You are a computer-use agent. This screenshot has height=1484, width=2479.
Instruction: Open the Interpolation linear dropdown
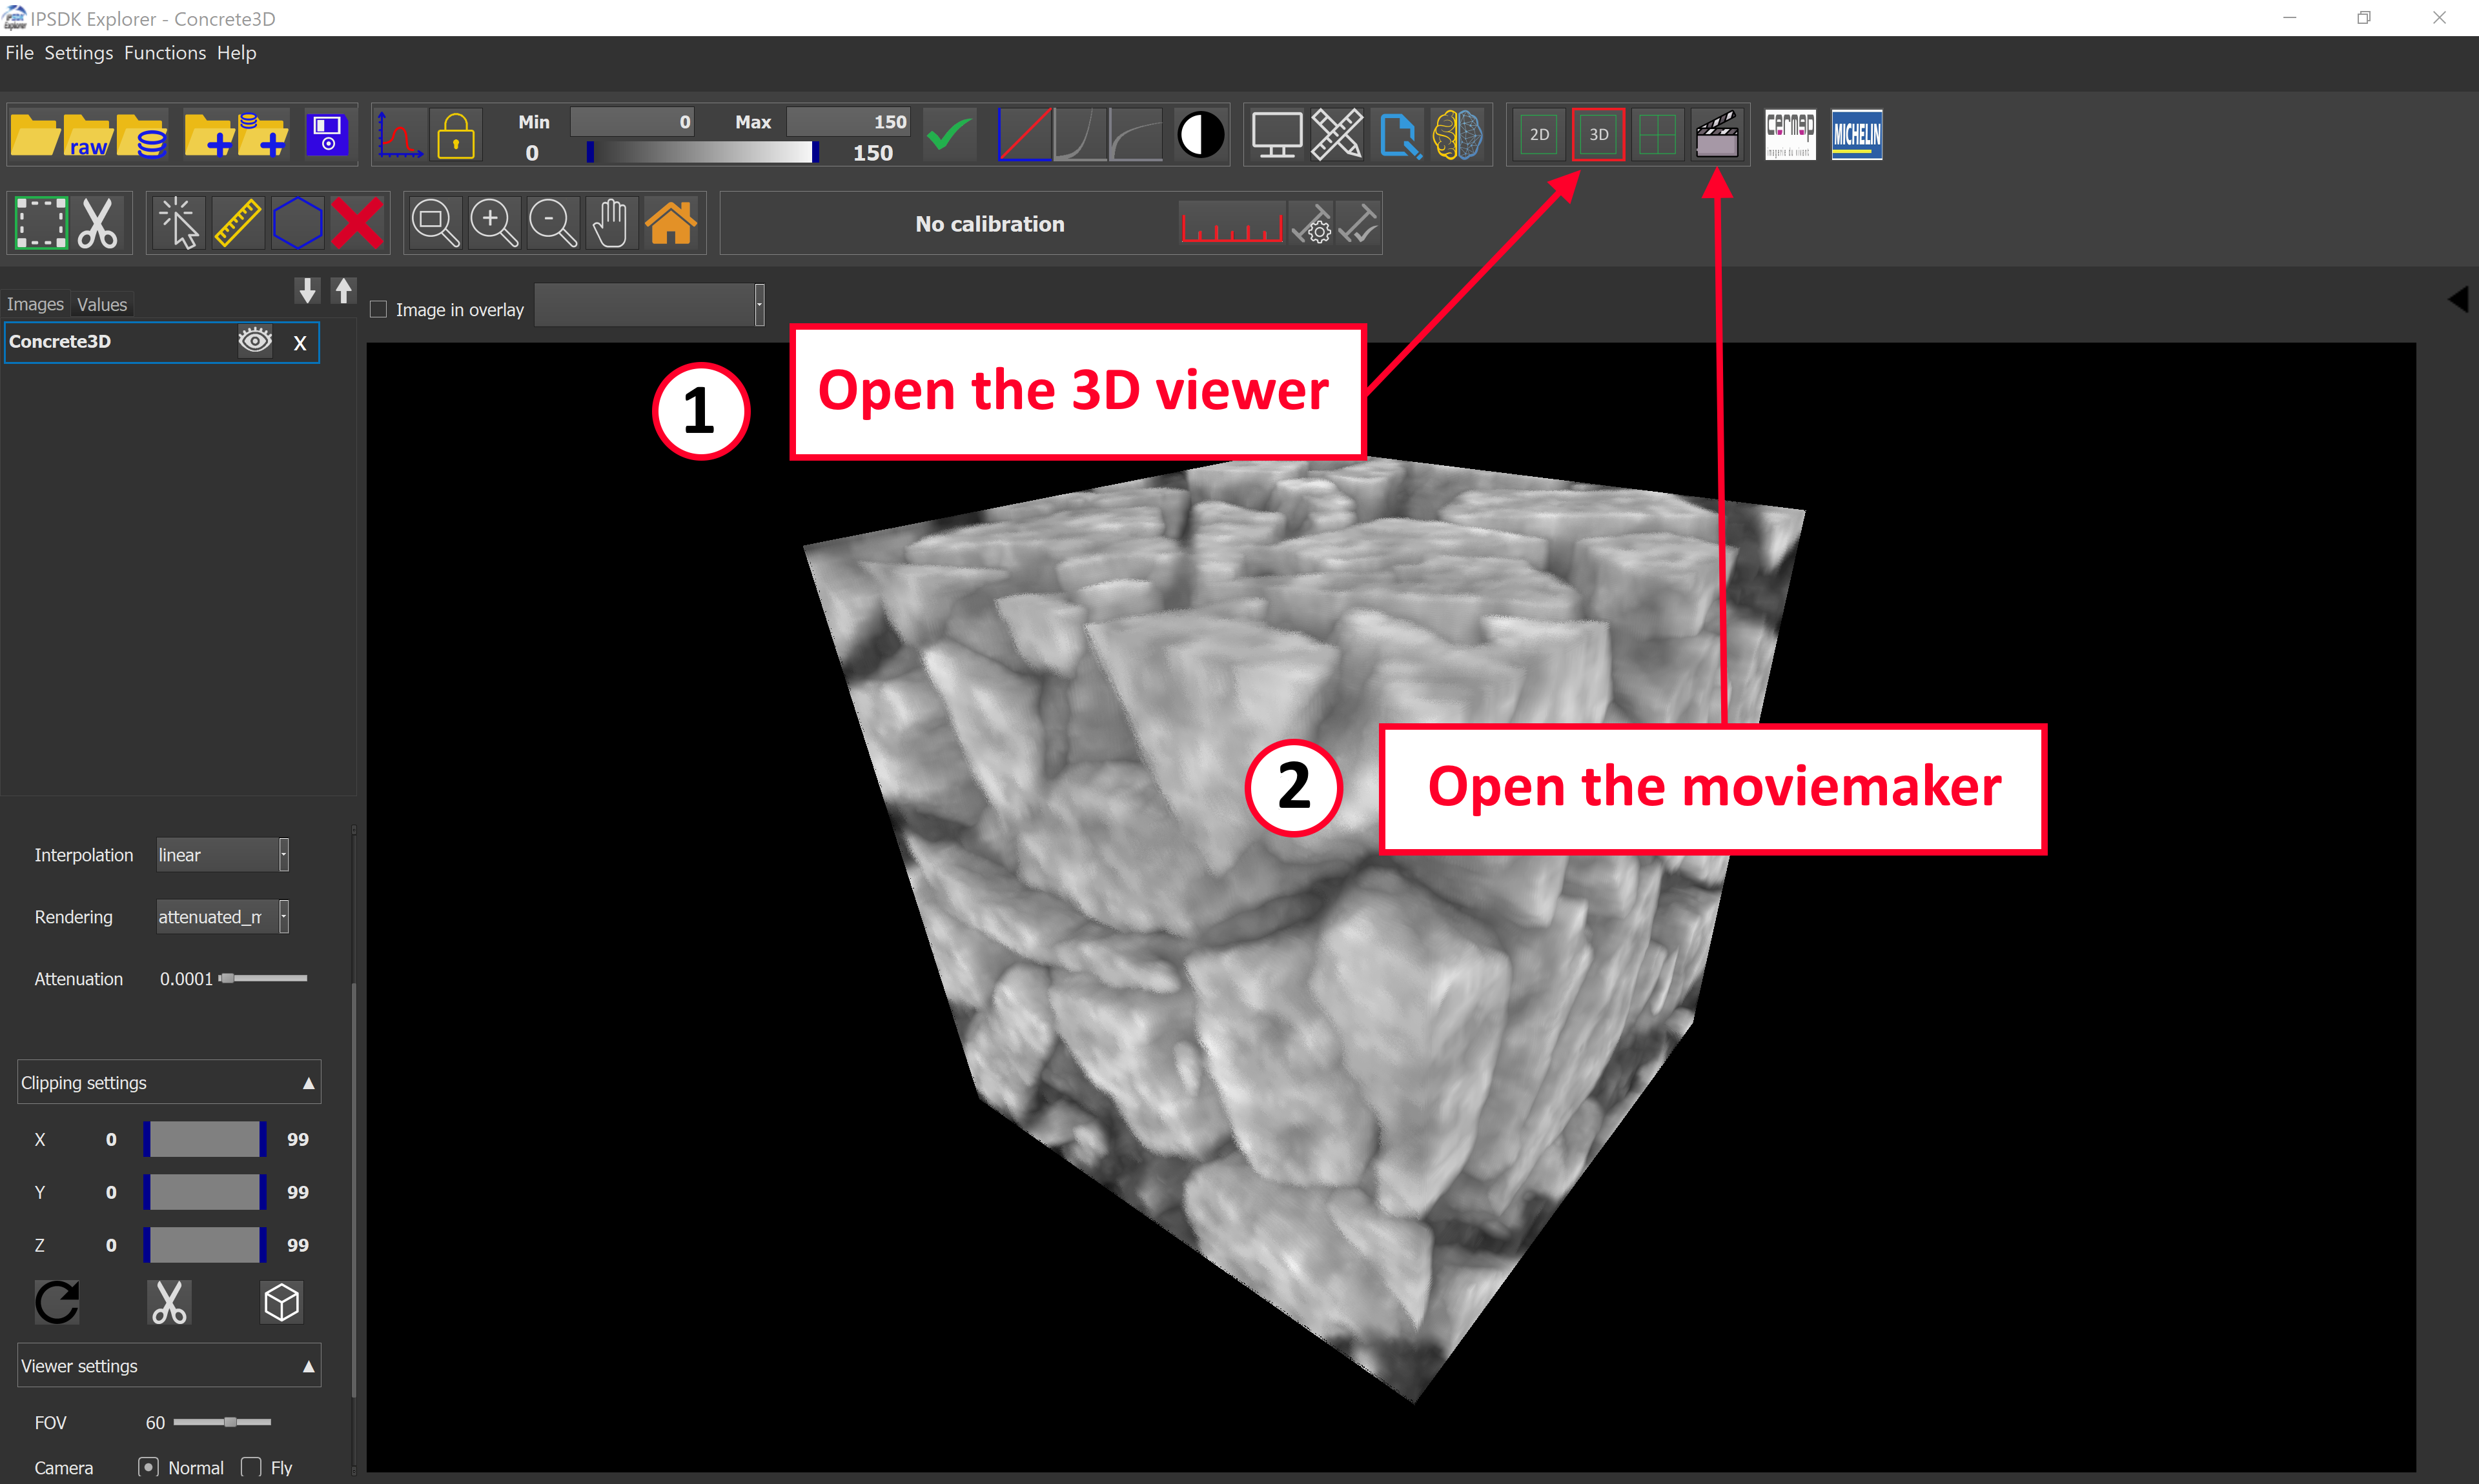tap(222, 855)
